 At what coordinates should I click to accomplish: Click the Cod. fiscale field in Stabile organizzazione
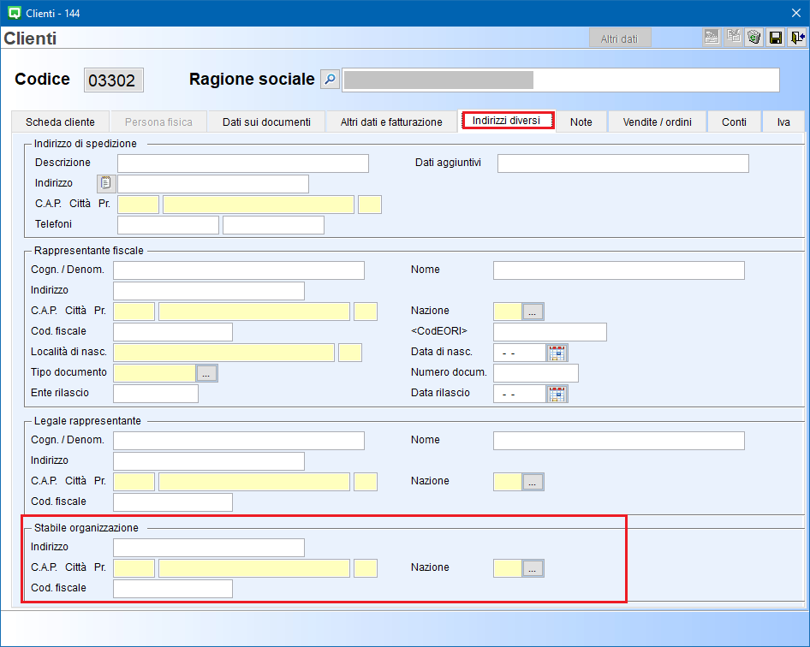click(172, 589)
